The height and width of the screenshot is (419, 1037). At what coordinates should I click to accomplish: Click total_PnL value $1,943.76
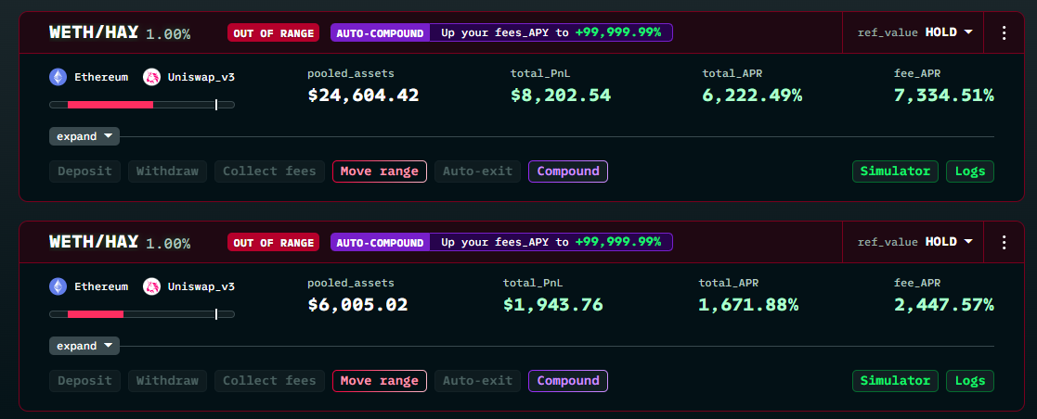click(553, 305)
